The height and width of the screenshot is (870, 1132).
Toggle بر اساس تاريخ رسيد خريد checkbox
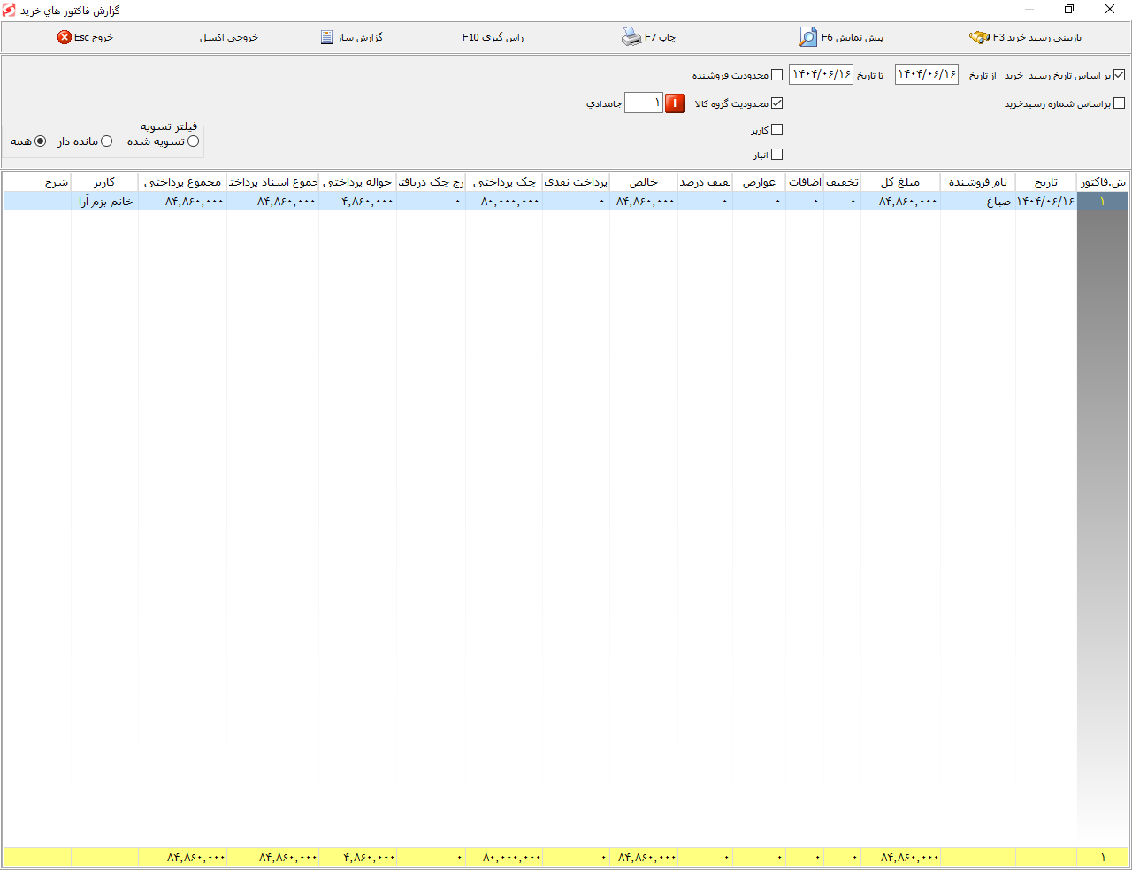(1120, 75)
